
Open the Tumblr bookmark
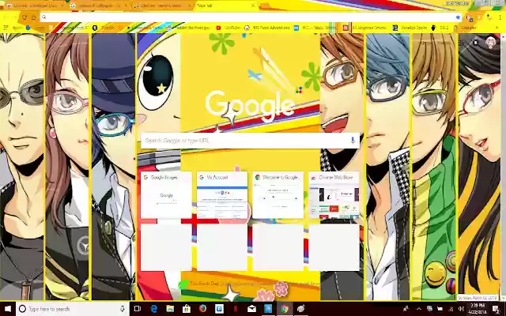(104, 28)
